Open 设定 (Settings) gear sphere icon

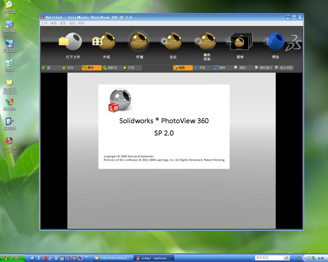click(171, 41)
